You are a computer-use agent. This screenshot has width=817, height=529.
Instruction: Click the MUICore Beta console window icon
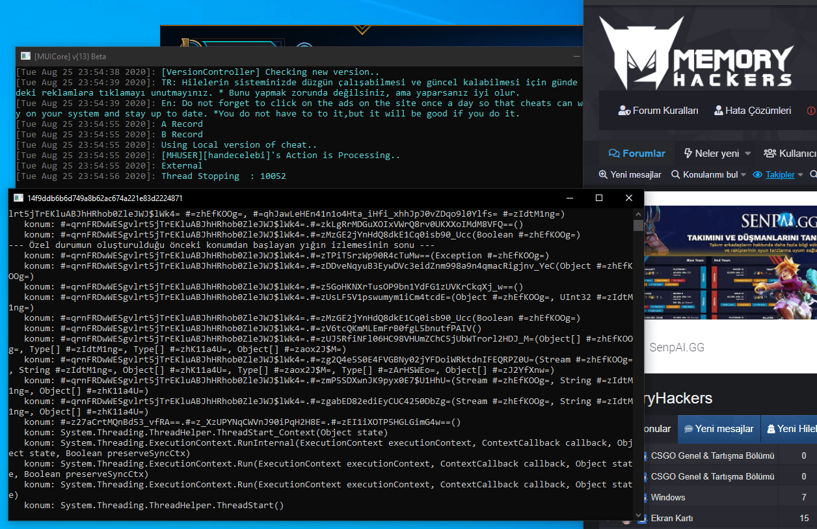tap(25, 56)
